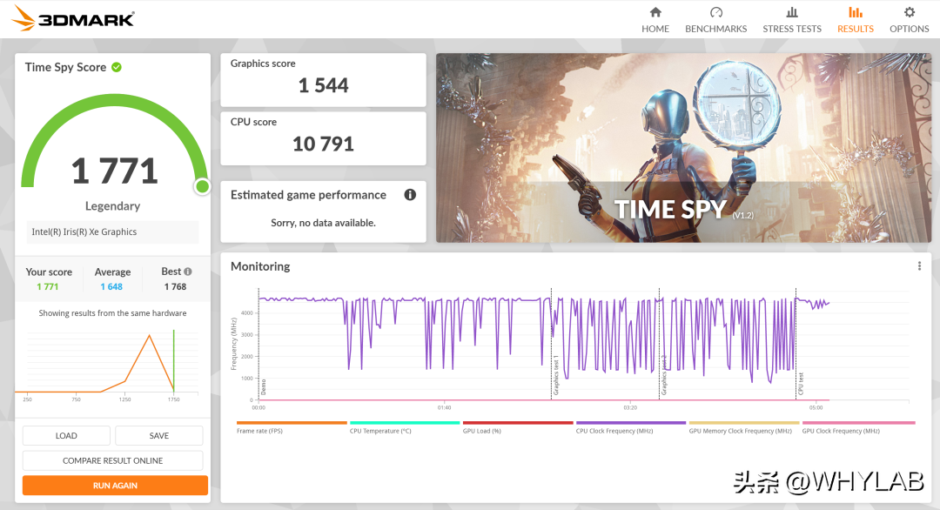Go to the HOME tab
Image resolution: width=940 pixels, height=510 pixels.
(x=655, y=19)
